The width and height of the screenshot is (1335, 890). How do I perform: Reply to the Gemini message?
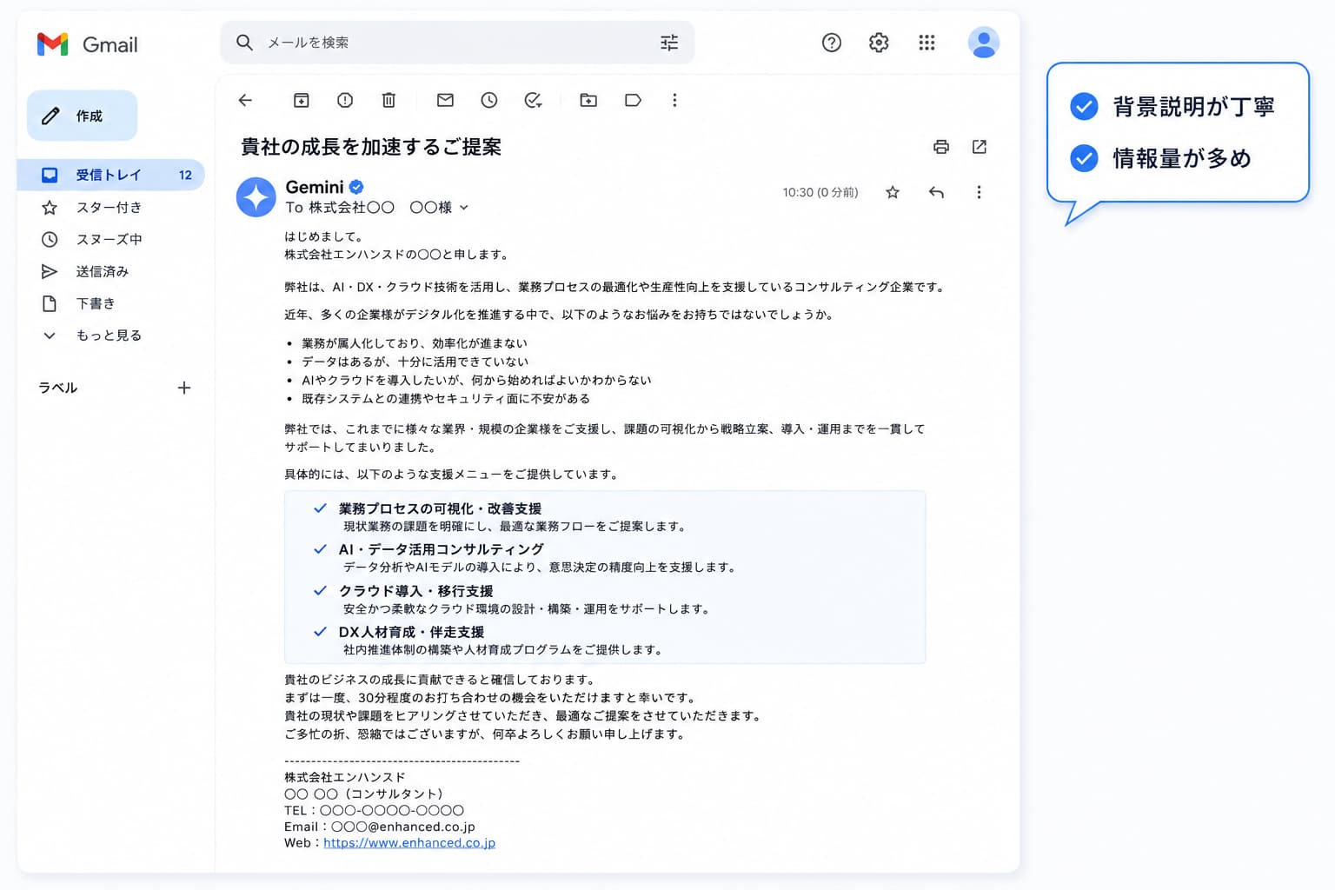936,192
